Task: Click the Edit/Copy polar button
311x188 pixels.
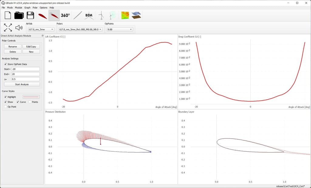Action: [x=31, y=46]
